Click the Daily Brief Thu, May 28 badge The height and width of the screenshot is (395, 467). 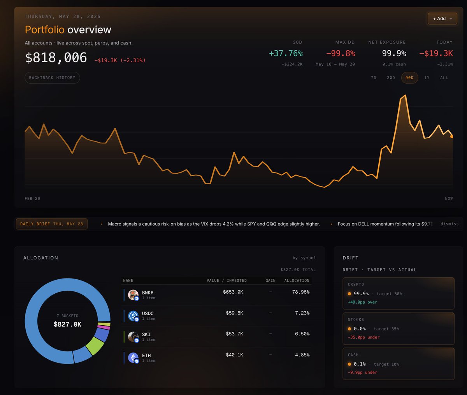(52, 224)
